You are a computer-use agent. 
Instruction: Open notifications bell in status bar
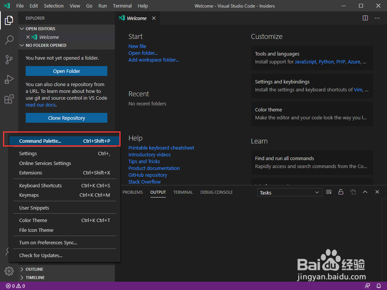click(x=379, y=286)
